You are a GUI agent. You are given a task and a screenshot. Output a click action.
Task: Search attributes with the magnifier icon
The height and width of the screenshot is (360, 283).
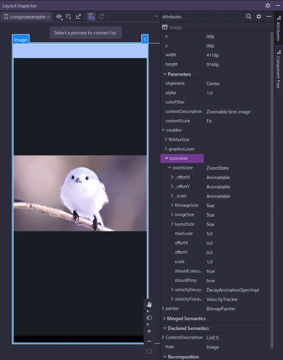pyautogui.click(x=249, y=17)
